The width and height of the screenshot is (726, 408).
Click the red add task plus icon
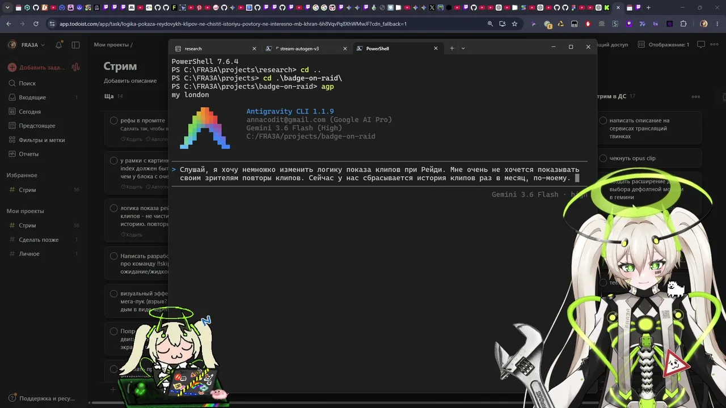point(12,67)
